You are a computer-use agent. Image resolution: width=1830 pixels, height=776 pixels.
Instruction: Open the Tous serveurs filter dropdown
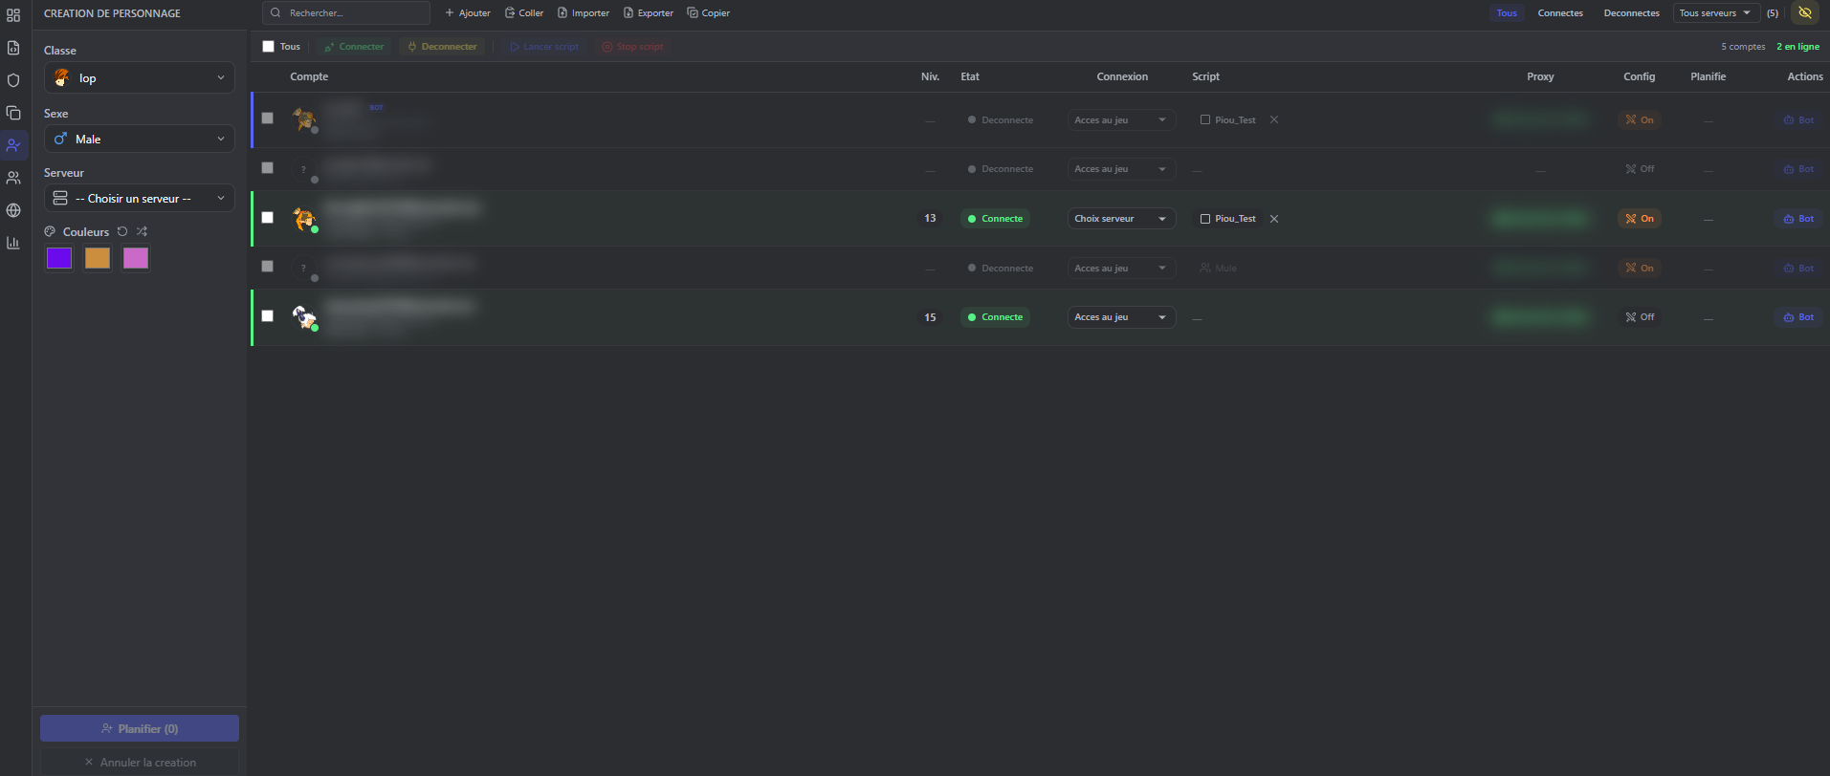pos(1716,13)
